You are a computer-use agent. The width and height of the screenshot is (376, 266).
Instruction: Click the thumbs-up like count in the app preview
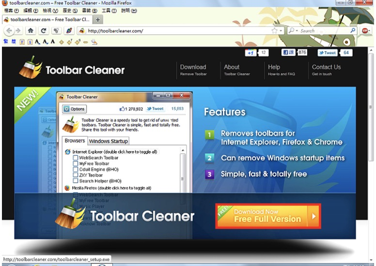(x=131, y=109)
